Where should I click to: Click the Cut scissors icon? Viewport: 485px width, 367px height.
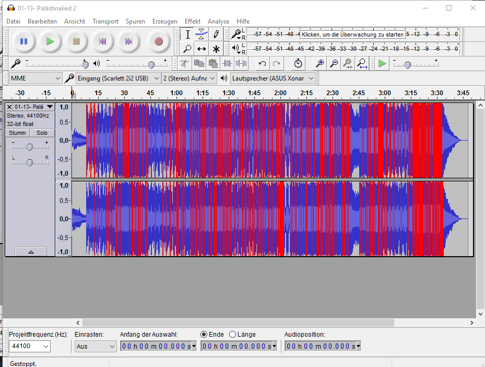click(x=184, y=64)
